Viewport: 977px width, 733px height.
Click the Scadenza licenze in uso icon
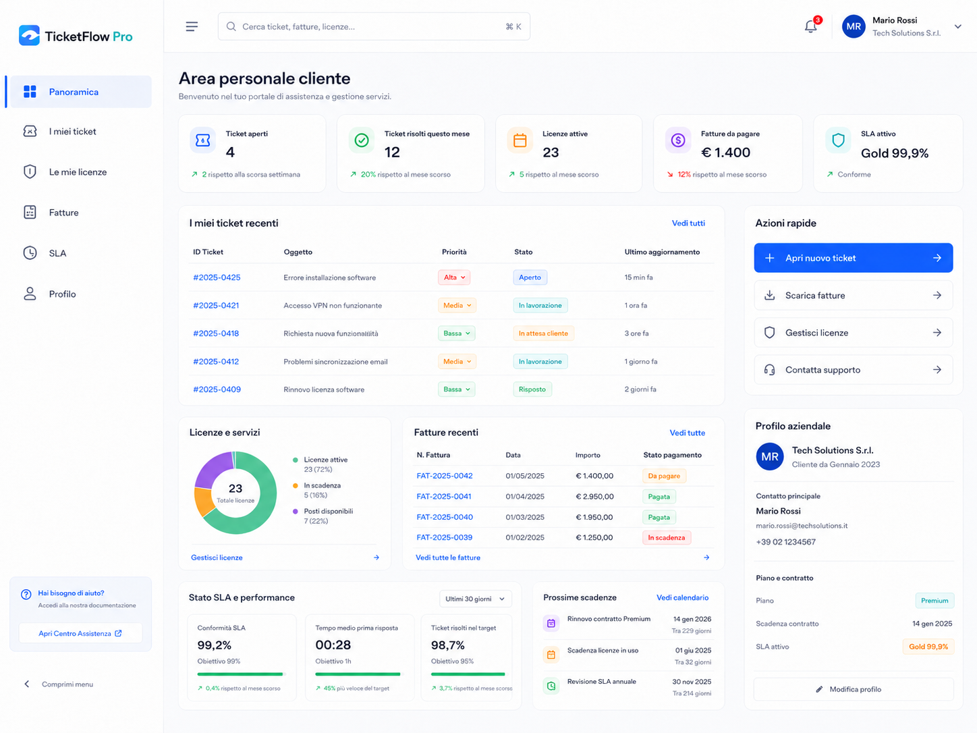551,655
